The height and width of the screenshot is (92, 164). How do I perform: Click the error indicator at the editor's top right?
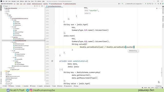(157, 8)
